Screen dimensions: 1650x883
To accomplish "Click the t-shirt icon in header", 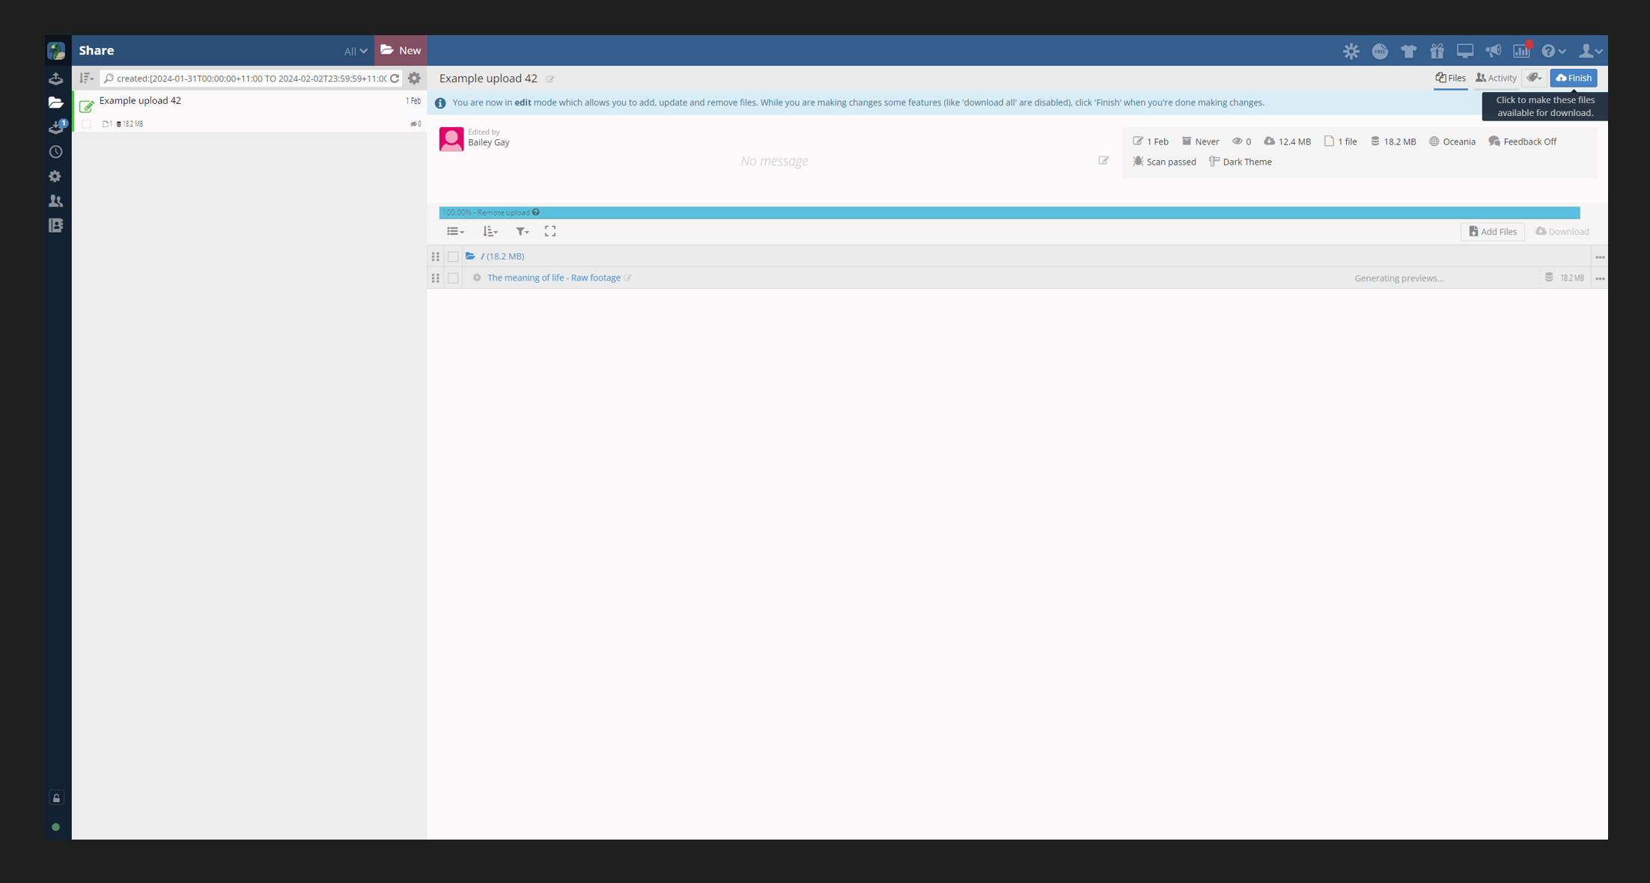I will coord(1408,51).
